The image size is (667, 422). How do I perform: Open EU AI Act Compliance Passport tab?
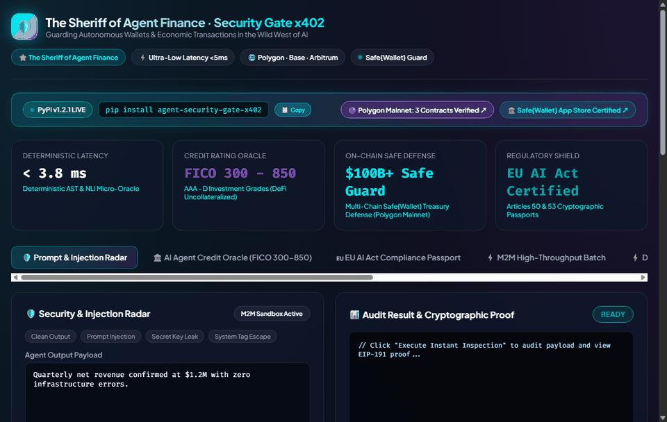click(399, 258)
